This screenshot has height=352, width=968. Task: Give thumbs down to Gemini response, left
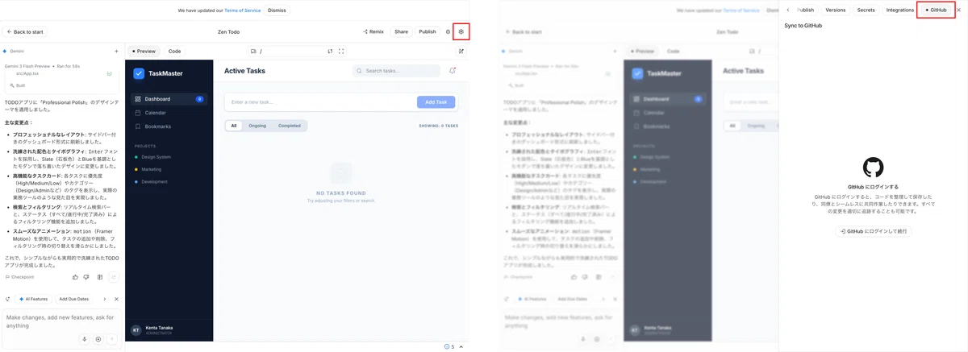pyautogui.click(x=86, y=277)
